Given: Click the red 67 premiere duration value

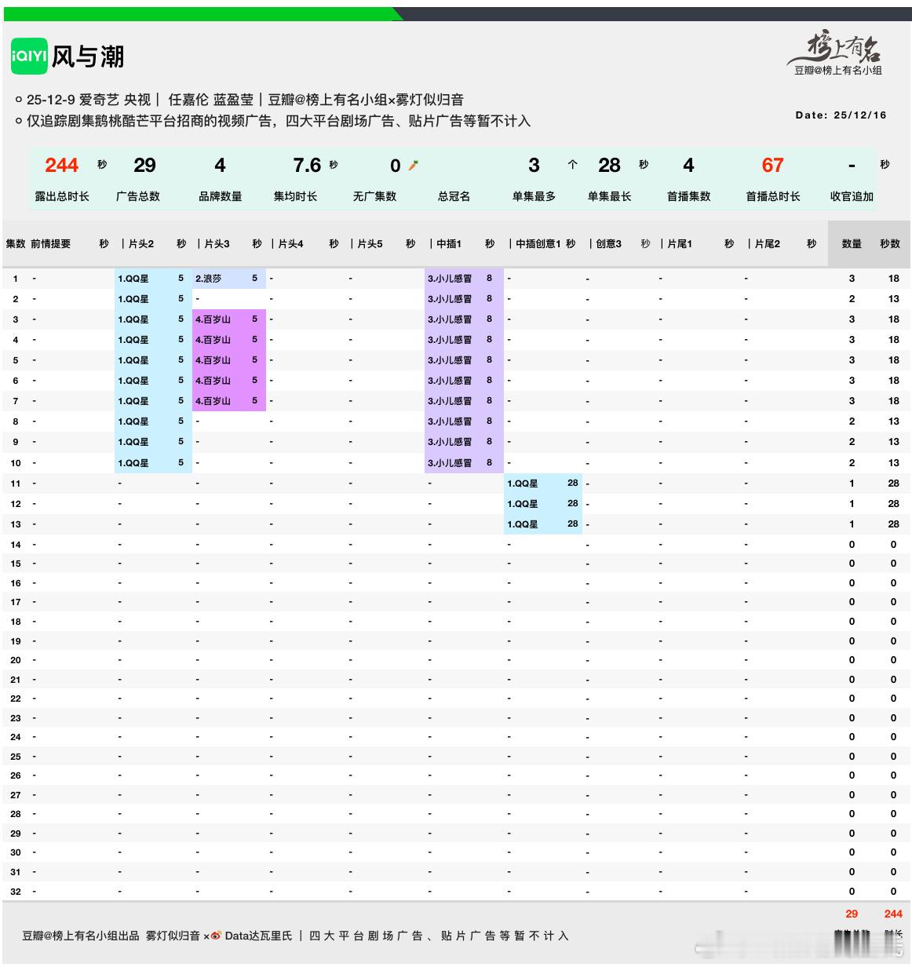Looking at the screenshot, I should 772,165.
